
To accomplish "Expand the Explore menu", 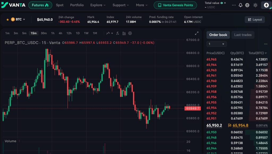I will tap(98, 5).
